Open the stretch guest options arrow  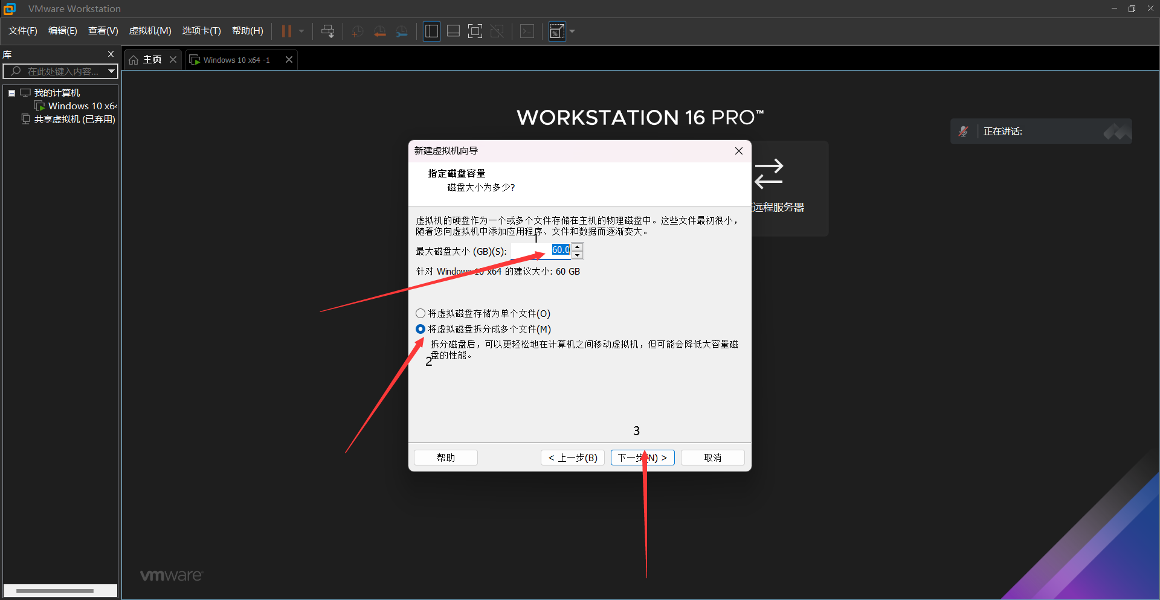point(572,31)
